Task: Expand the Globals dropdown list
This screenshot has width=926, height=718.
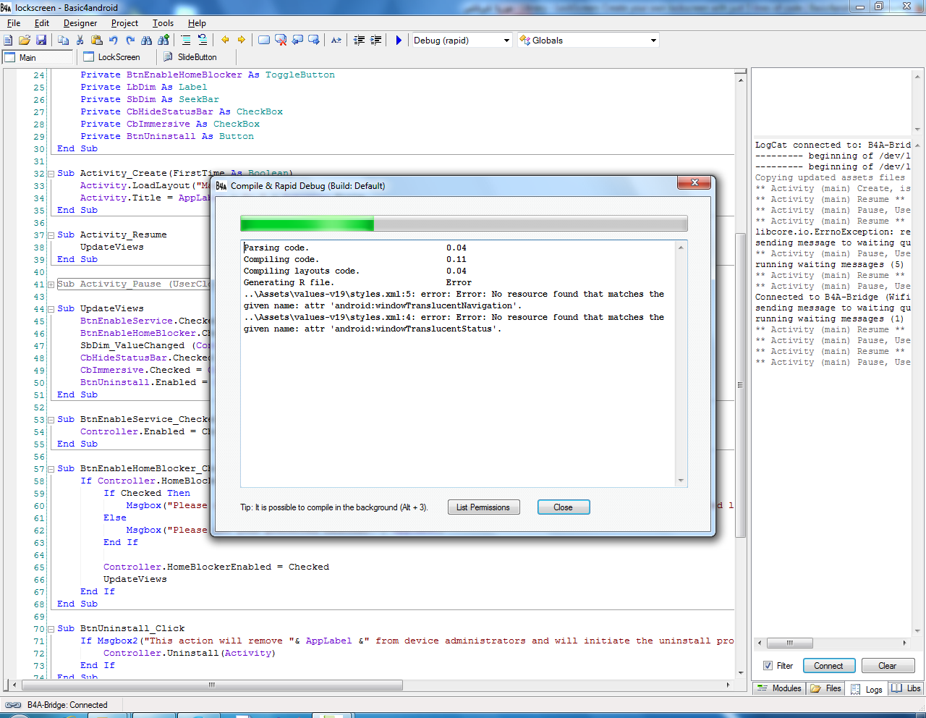Action: (653, 41)
